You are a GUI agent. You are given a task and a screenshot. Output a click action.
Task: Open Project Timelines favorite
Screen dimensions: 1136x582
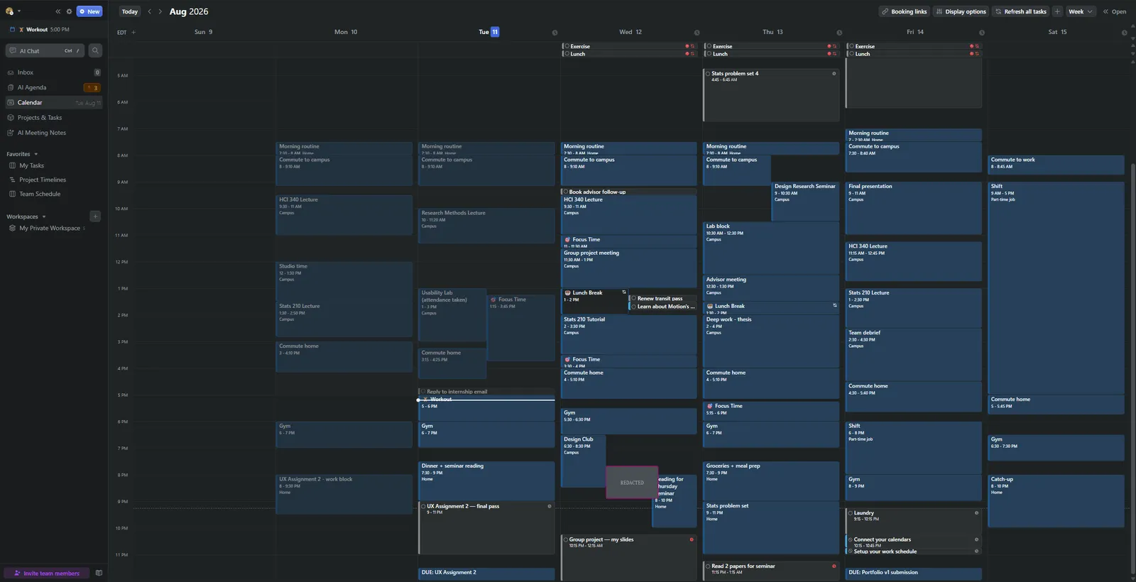coord(43,180)
